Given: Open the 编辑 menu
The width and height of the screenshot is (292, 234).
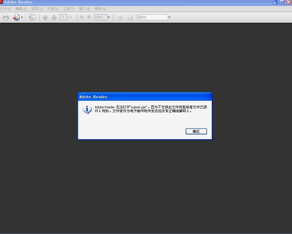Looking at the screenshot, I should click(x=21, y=9).
